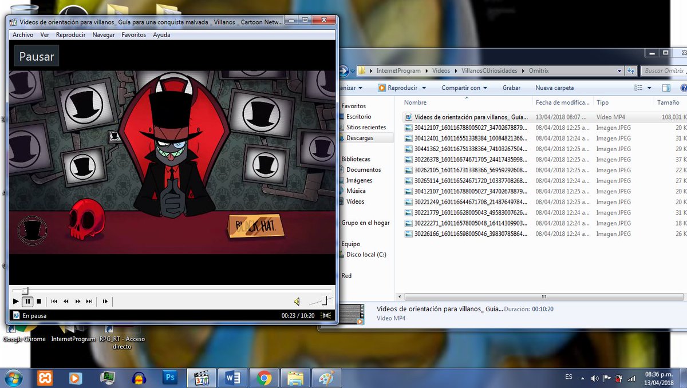
Task: Select the 'Videos de orientación para villanos' MP4 file
Action: [544, 117]
